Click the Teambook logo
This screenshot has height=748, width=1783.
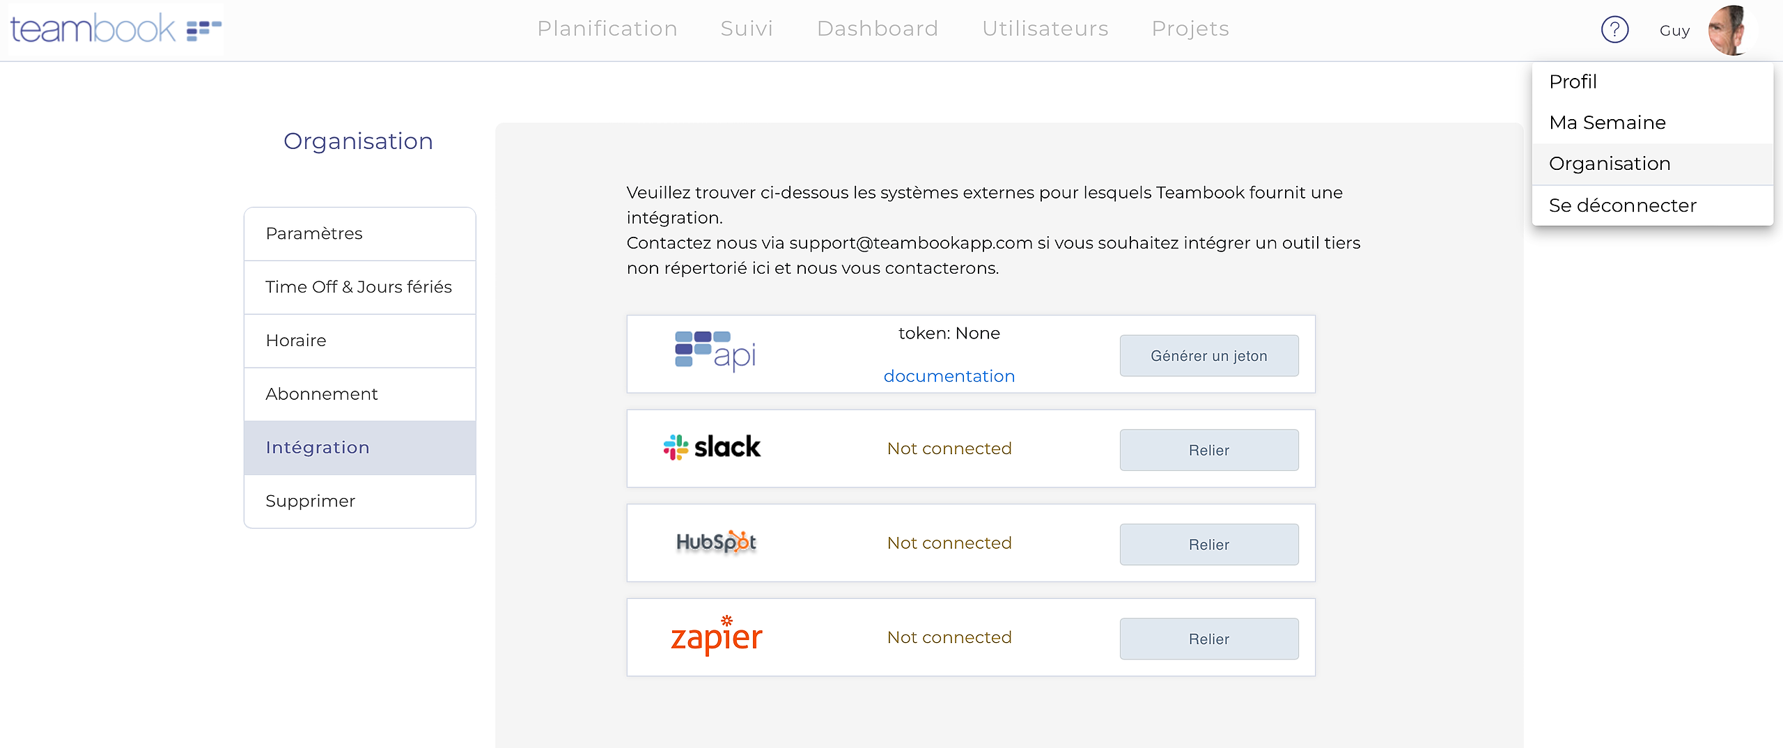tap(115, 29)
